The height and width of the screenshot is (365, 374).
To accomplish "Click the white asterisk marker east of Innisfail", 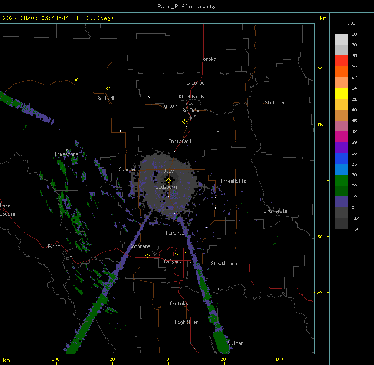I will (218, 131).
